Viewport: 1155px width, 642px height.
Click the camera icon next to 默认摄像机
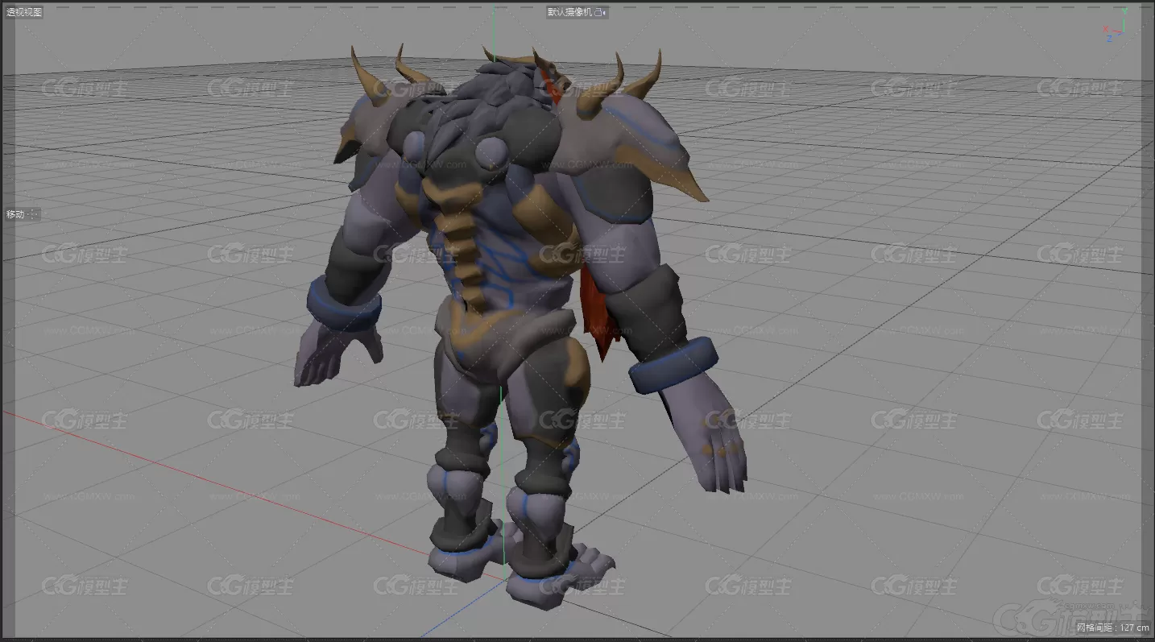click(x=601, y=12)
